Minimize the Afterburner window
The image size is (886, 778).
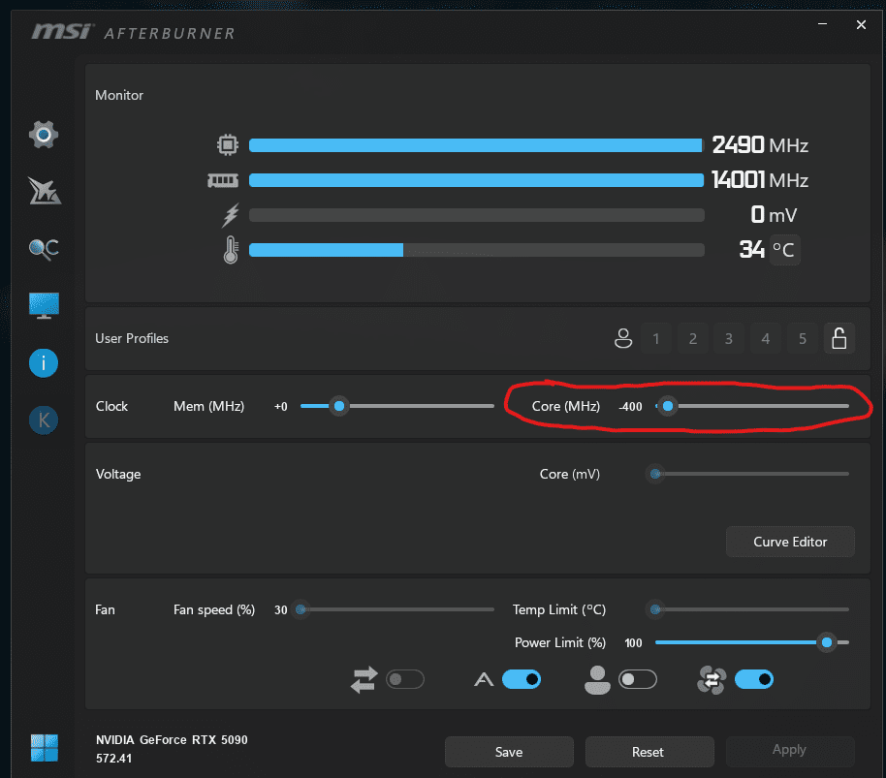[823, 24]
